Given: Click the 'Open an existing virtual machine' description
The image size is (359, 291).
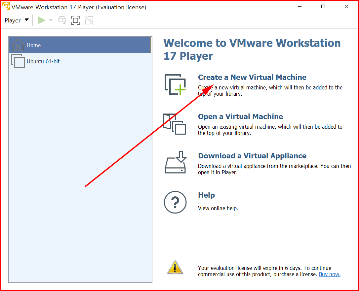Looking at the screenshot, I should point(270,130).
